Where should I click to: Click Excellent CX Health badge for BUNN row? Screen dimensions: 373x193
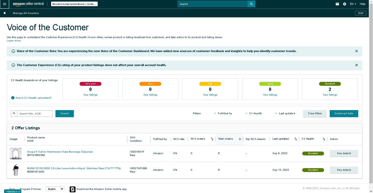click(313, 170)
